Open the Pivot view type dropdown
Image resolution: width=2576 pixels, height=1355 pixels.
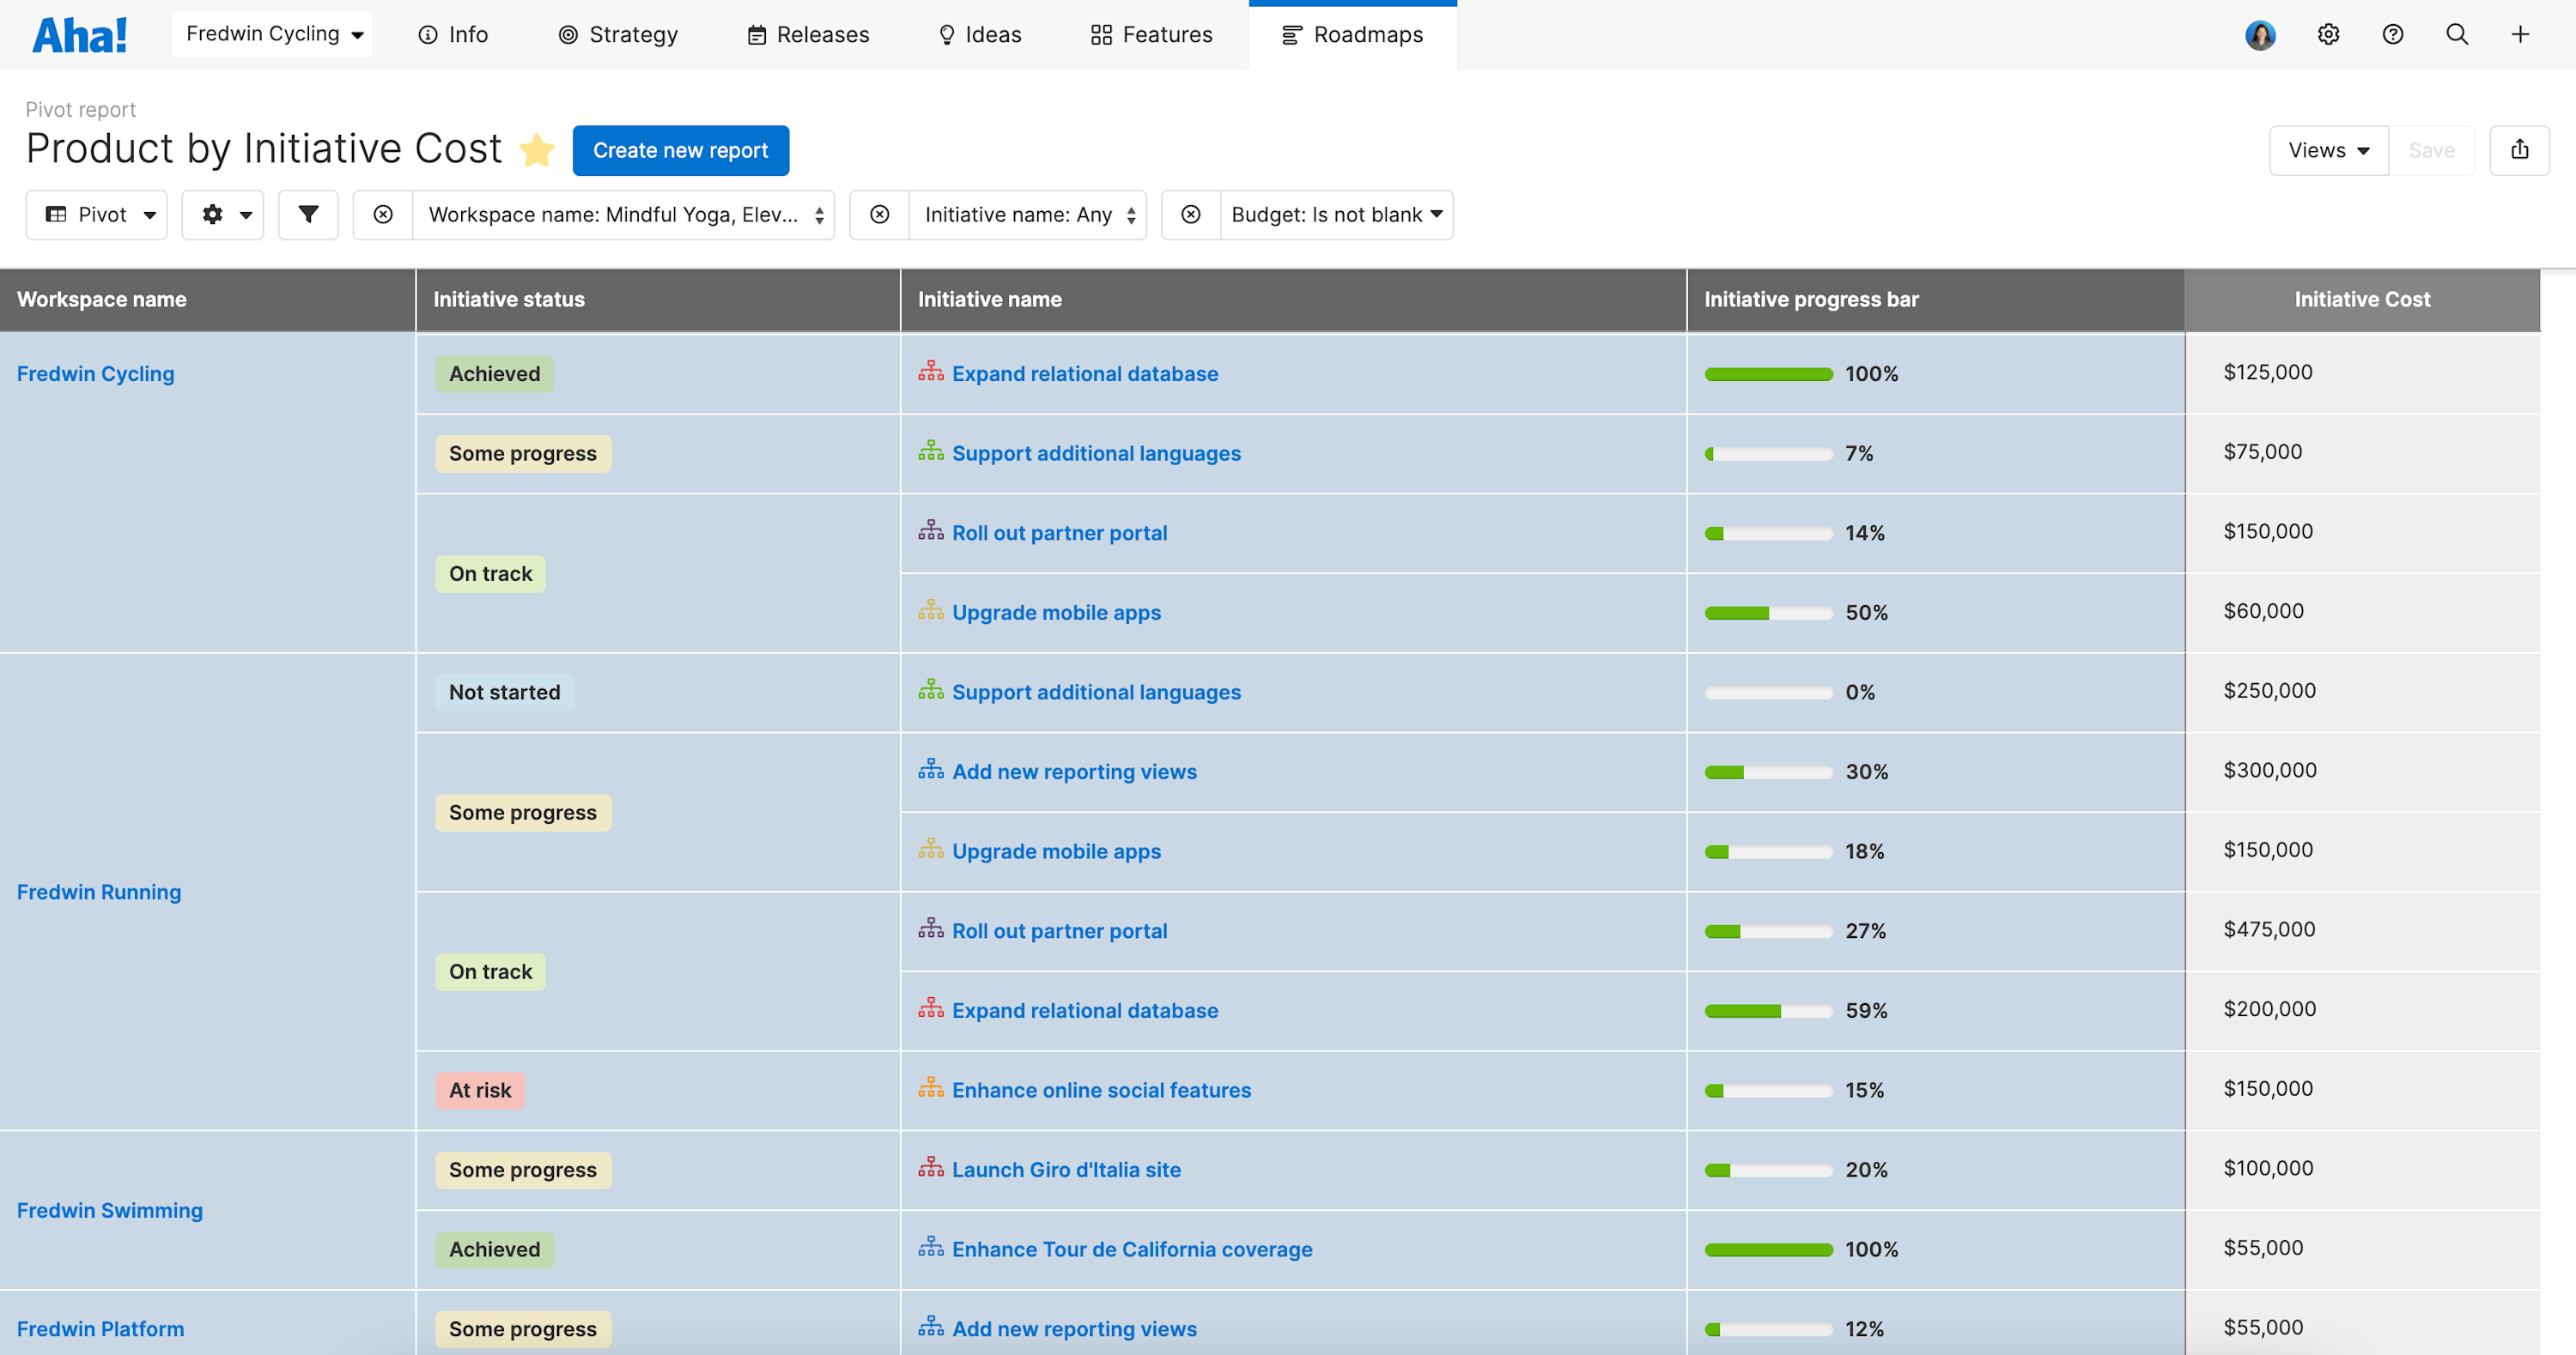pyautogui.click(x=96, y=214)
